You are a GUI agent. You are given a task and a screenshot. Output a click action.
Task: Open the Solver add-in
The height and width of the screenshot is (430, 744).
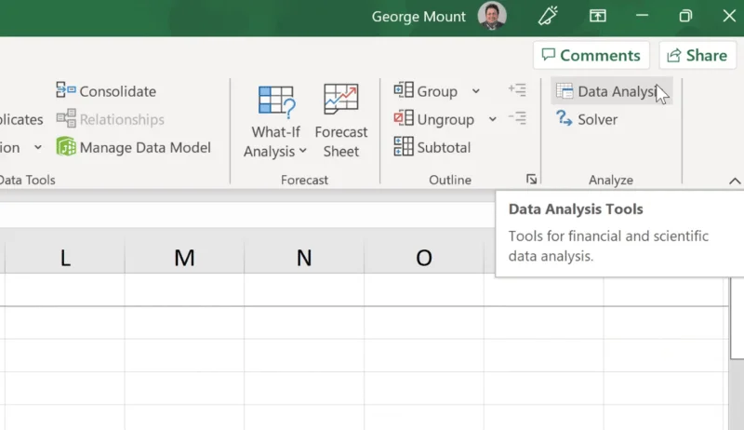(587, 118)
